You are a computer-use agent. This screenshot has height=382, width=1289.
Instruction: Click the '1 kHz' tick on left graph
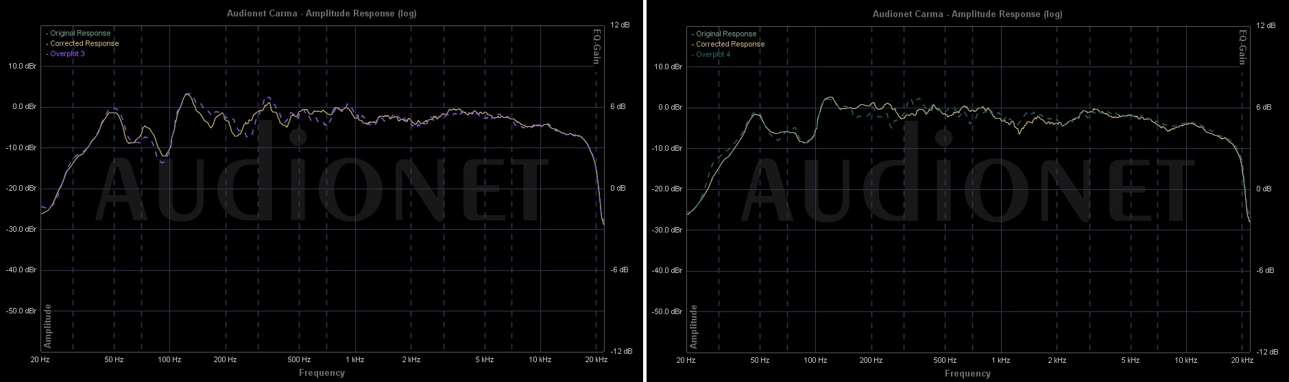[354, 359]
